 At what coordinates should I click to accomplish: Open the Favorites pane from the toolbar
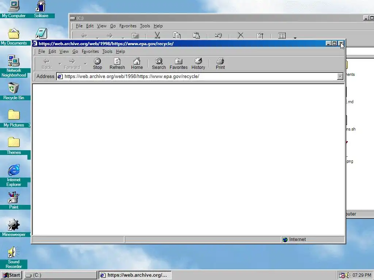(x=178, y=63)
